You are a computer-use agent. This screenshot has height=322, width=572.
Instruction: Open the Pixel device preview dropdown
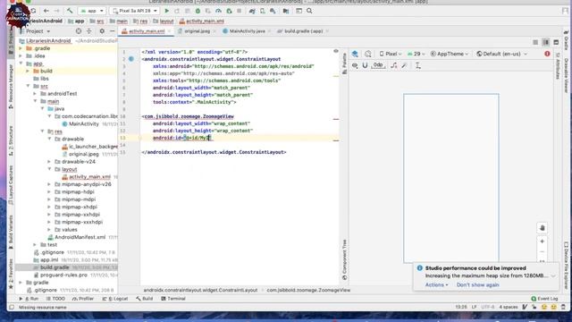[391, 54]
